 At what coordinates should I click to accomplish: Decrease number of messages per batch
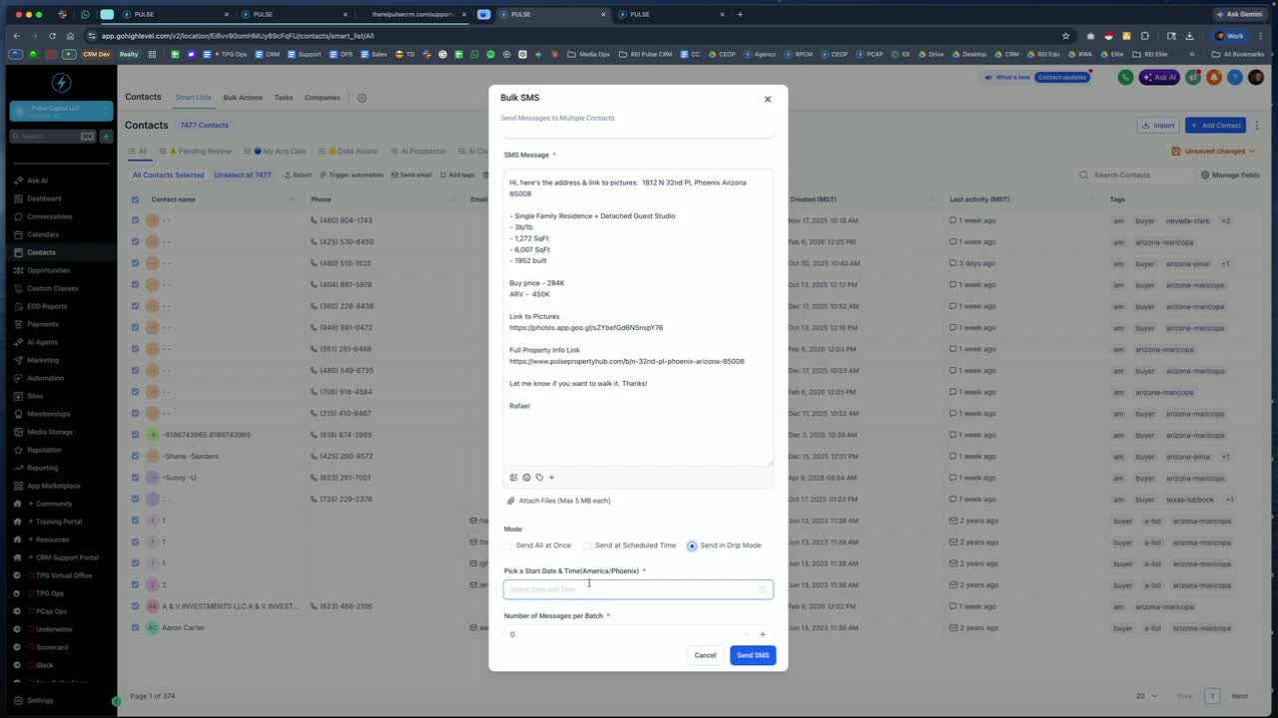tap(746, 634)
